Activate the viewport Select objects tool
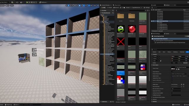This screenshot has width=189, height=106. tap(66, 5)
